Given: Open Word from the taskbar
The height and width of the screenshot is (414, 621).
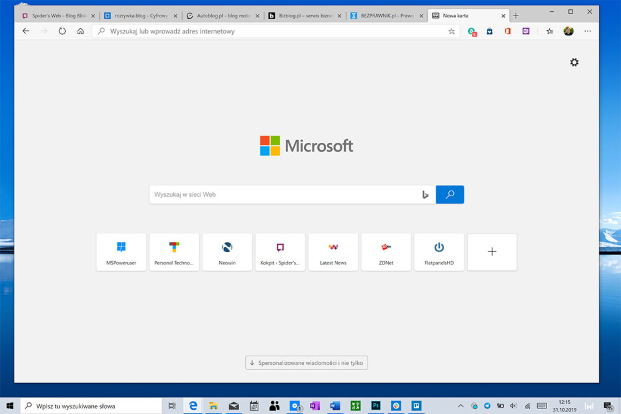Looking at the screenshot, I should (x=335, y=406).
